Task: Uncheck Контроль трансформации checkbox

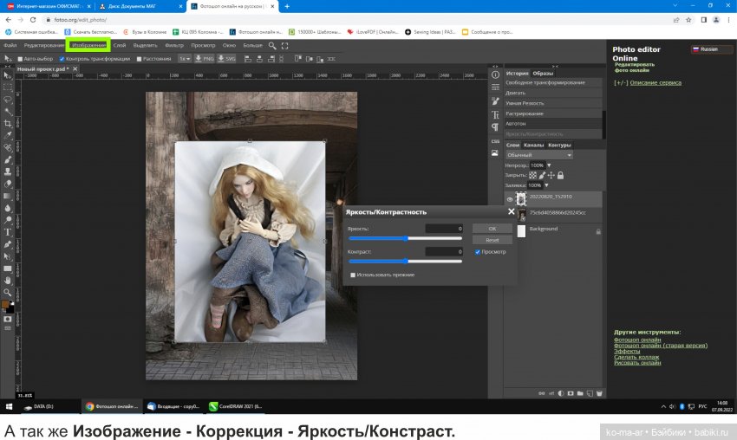Action: (62, 59)
